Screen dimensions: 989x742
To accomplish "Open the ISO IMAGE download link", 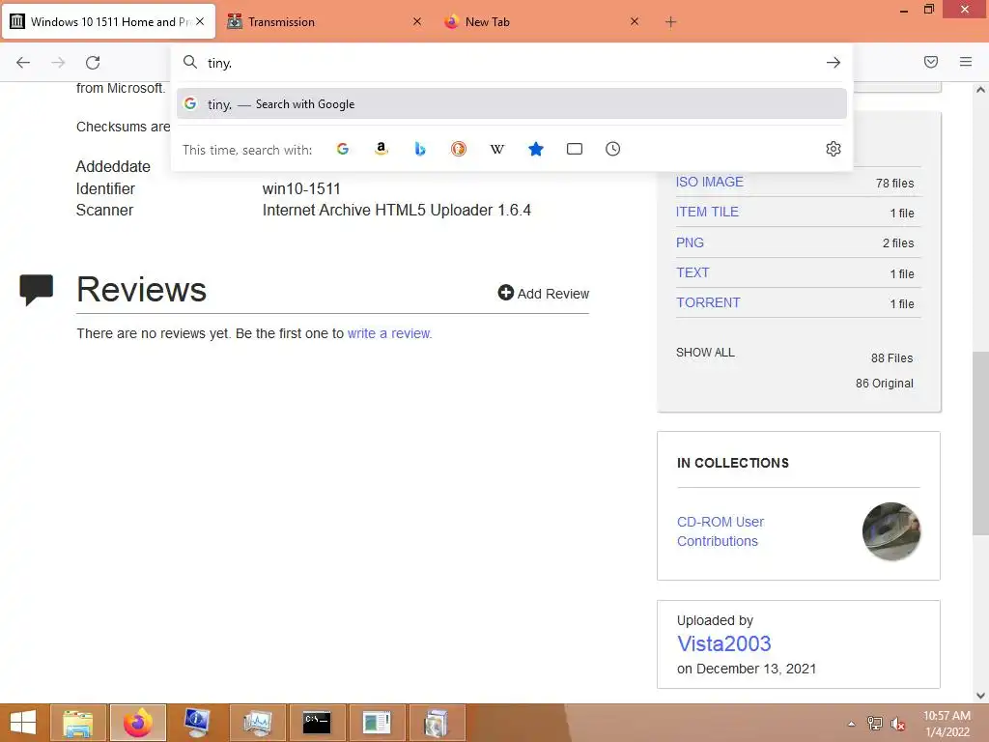I will pos(710,182).
